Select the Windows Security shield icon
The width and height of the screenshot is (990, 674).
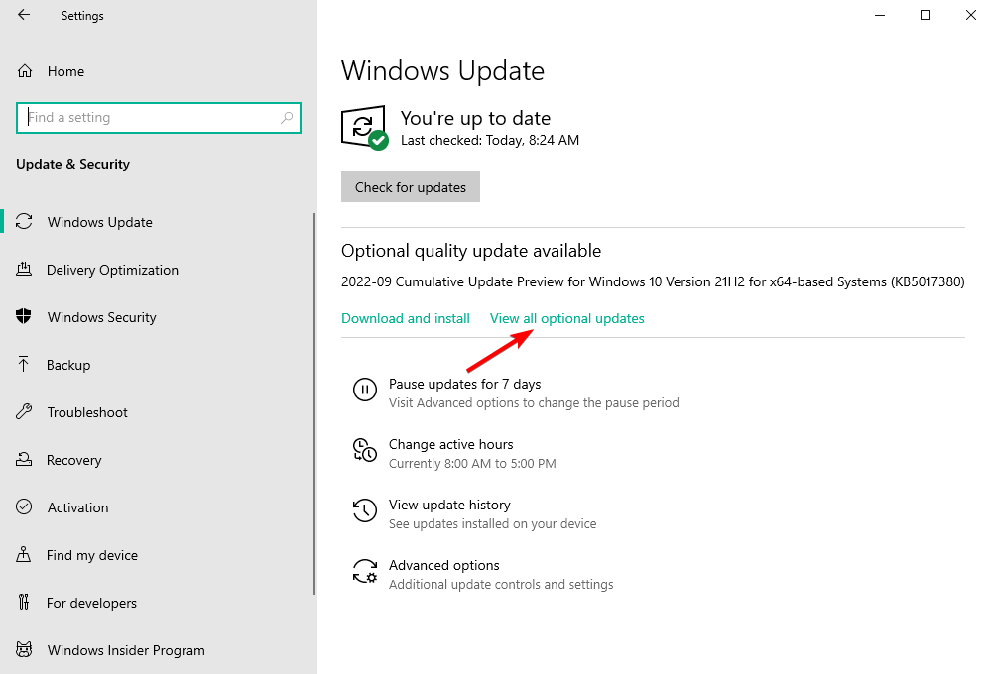tap(24, 317)
